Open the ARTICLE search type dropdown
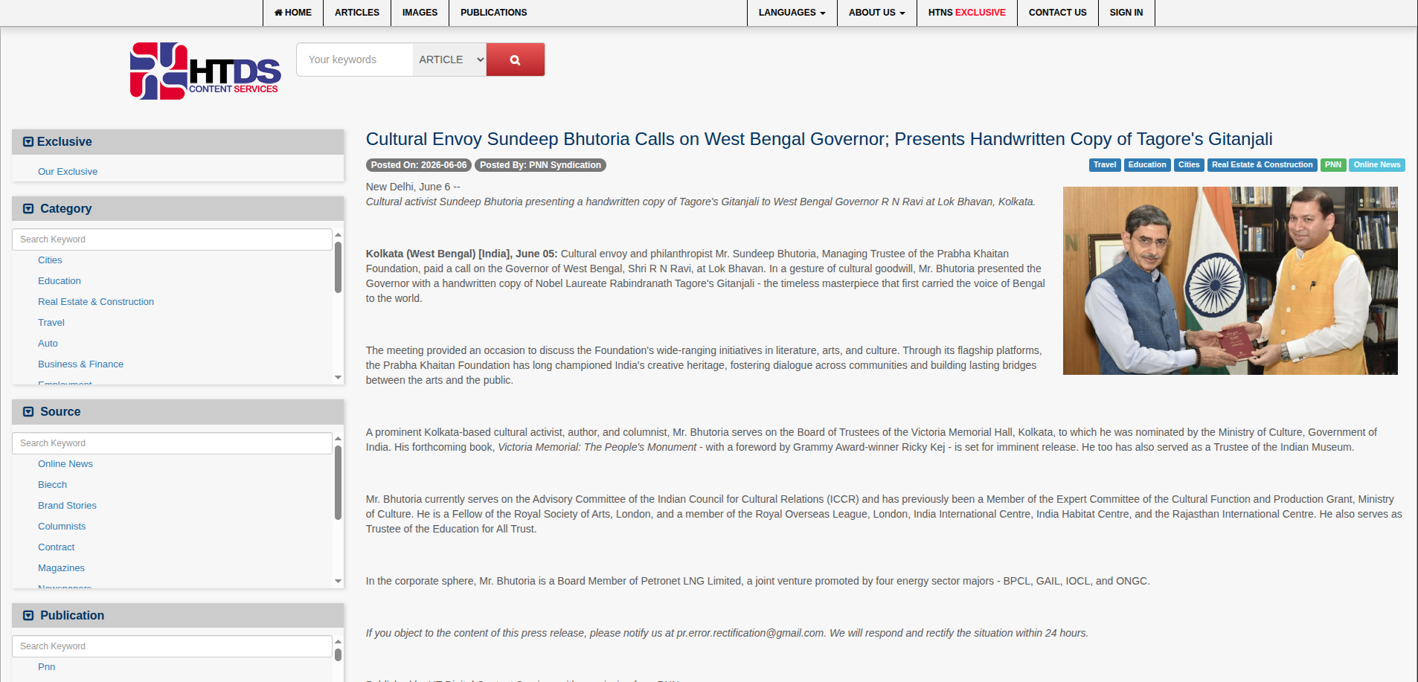 pos(449,59)
